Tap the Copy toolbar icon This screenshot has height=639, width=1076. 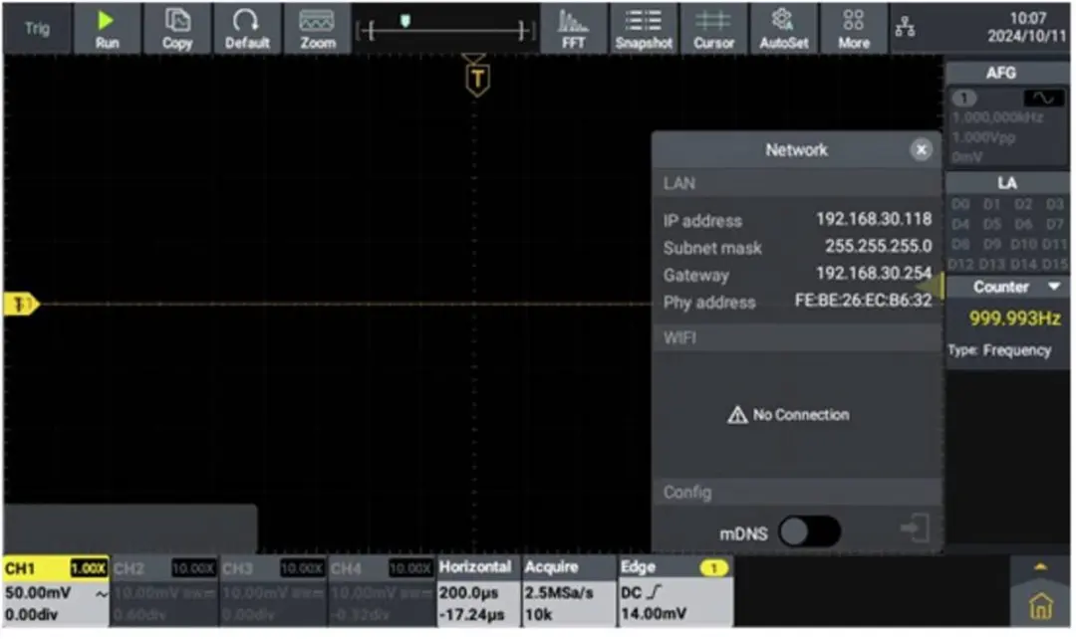coord(177,29)
